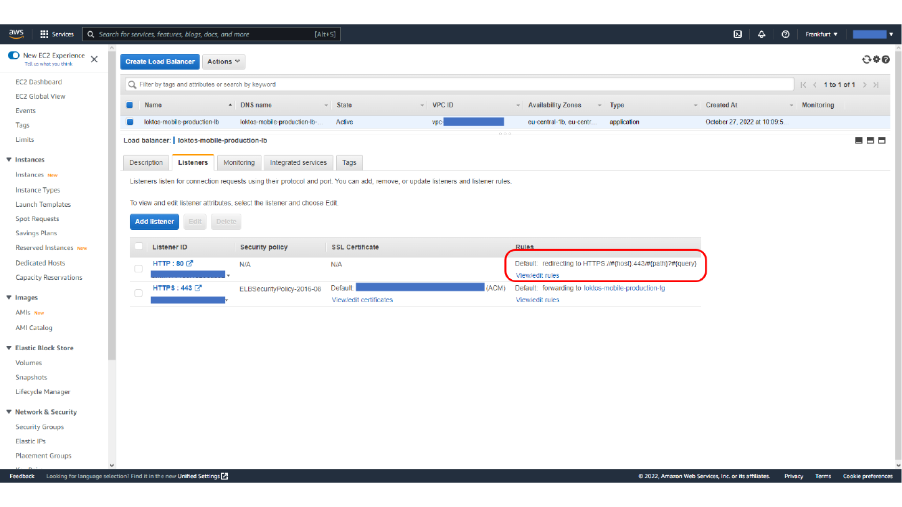Open Launch Templates in sidebar
The height and width of the screenshot is (507, 902).
coord(43,205)
